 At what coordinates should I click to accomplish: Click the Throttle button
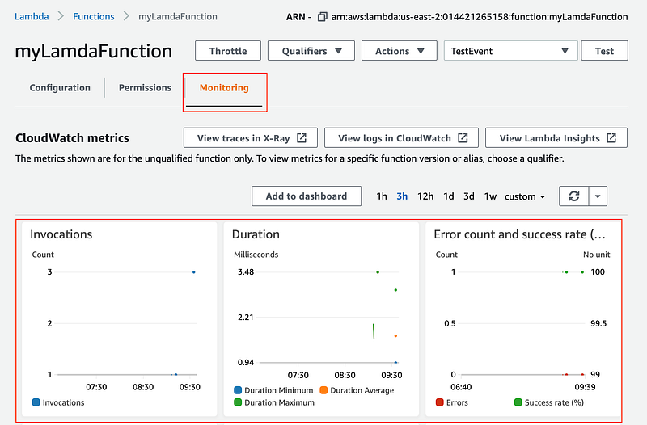pyautogui.click(x=228, y=51)
